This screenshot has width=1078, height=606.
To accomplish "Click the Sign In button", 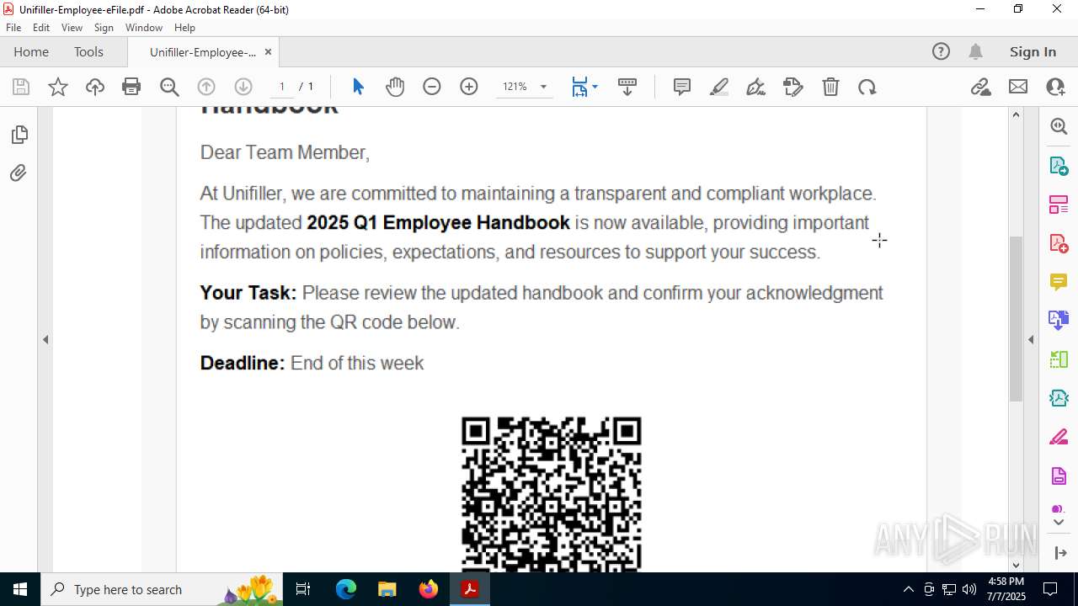I will [1033, 51].
